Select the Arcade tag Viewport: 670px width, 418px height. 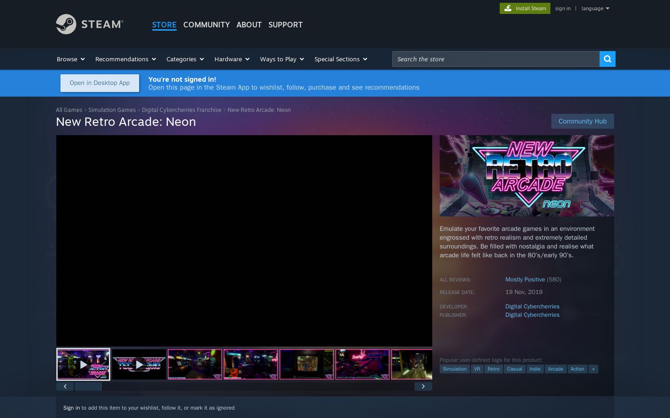coord(556,369)
